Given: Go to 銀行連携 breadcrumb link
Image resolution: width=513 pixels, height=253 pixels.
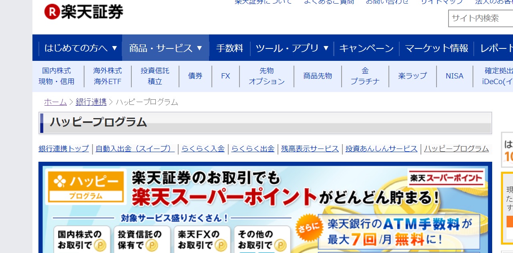Looking at the screenshot, I should (x=91, y=102).
